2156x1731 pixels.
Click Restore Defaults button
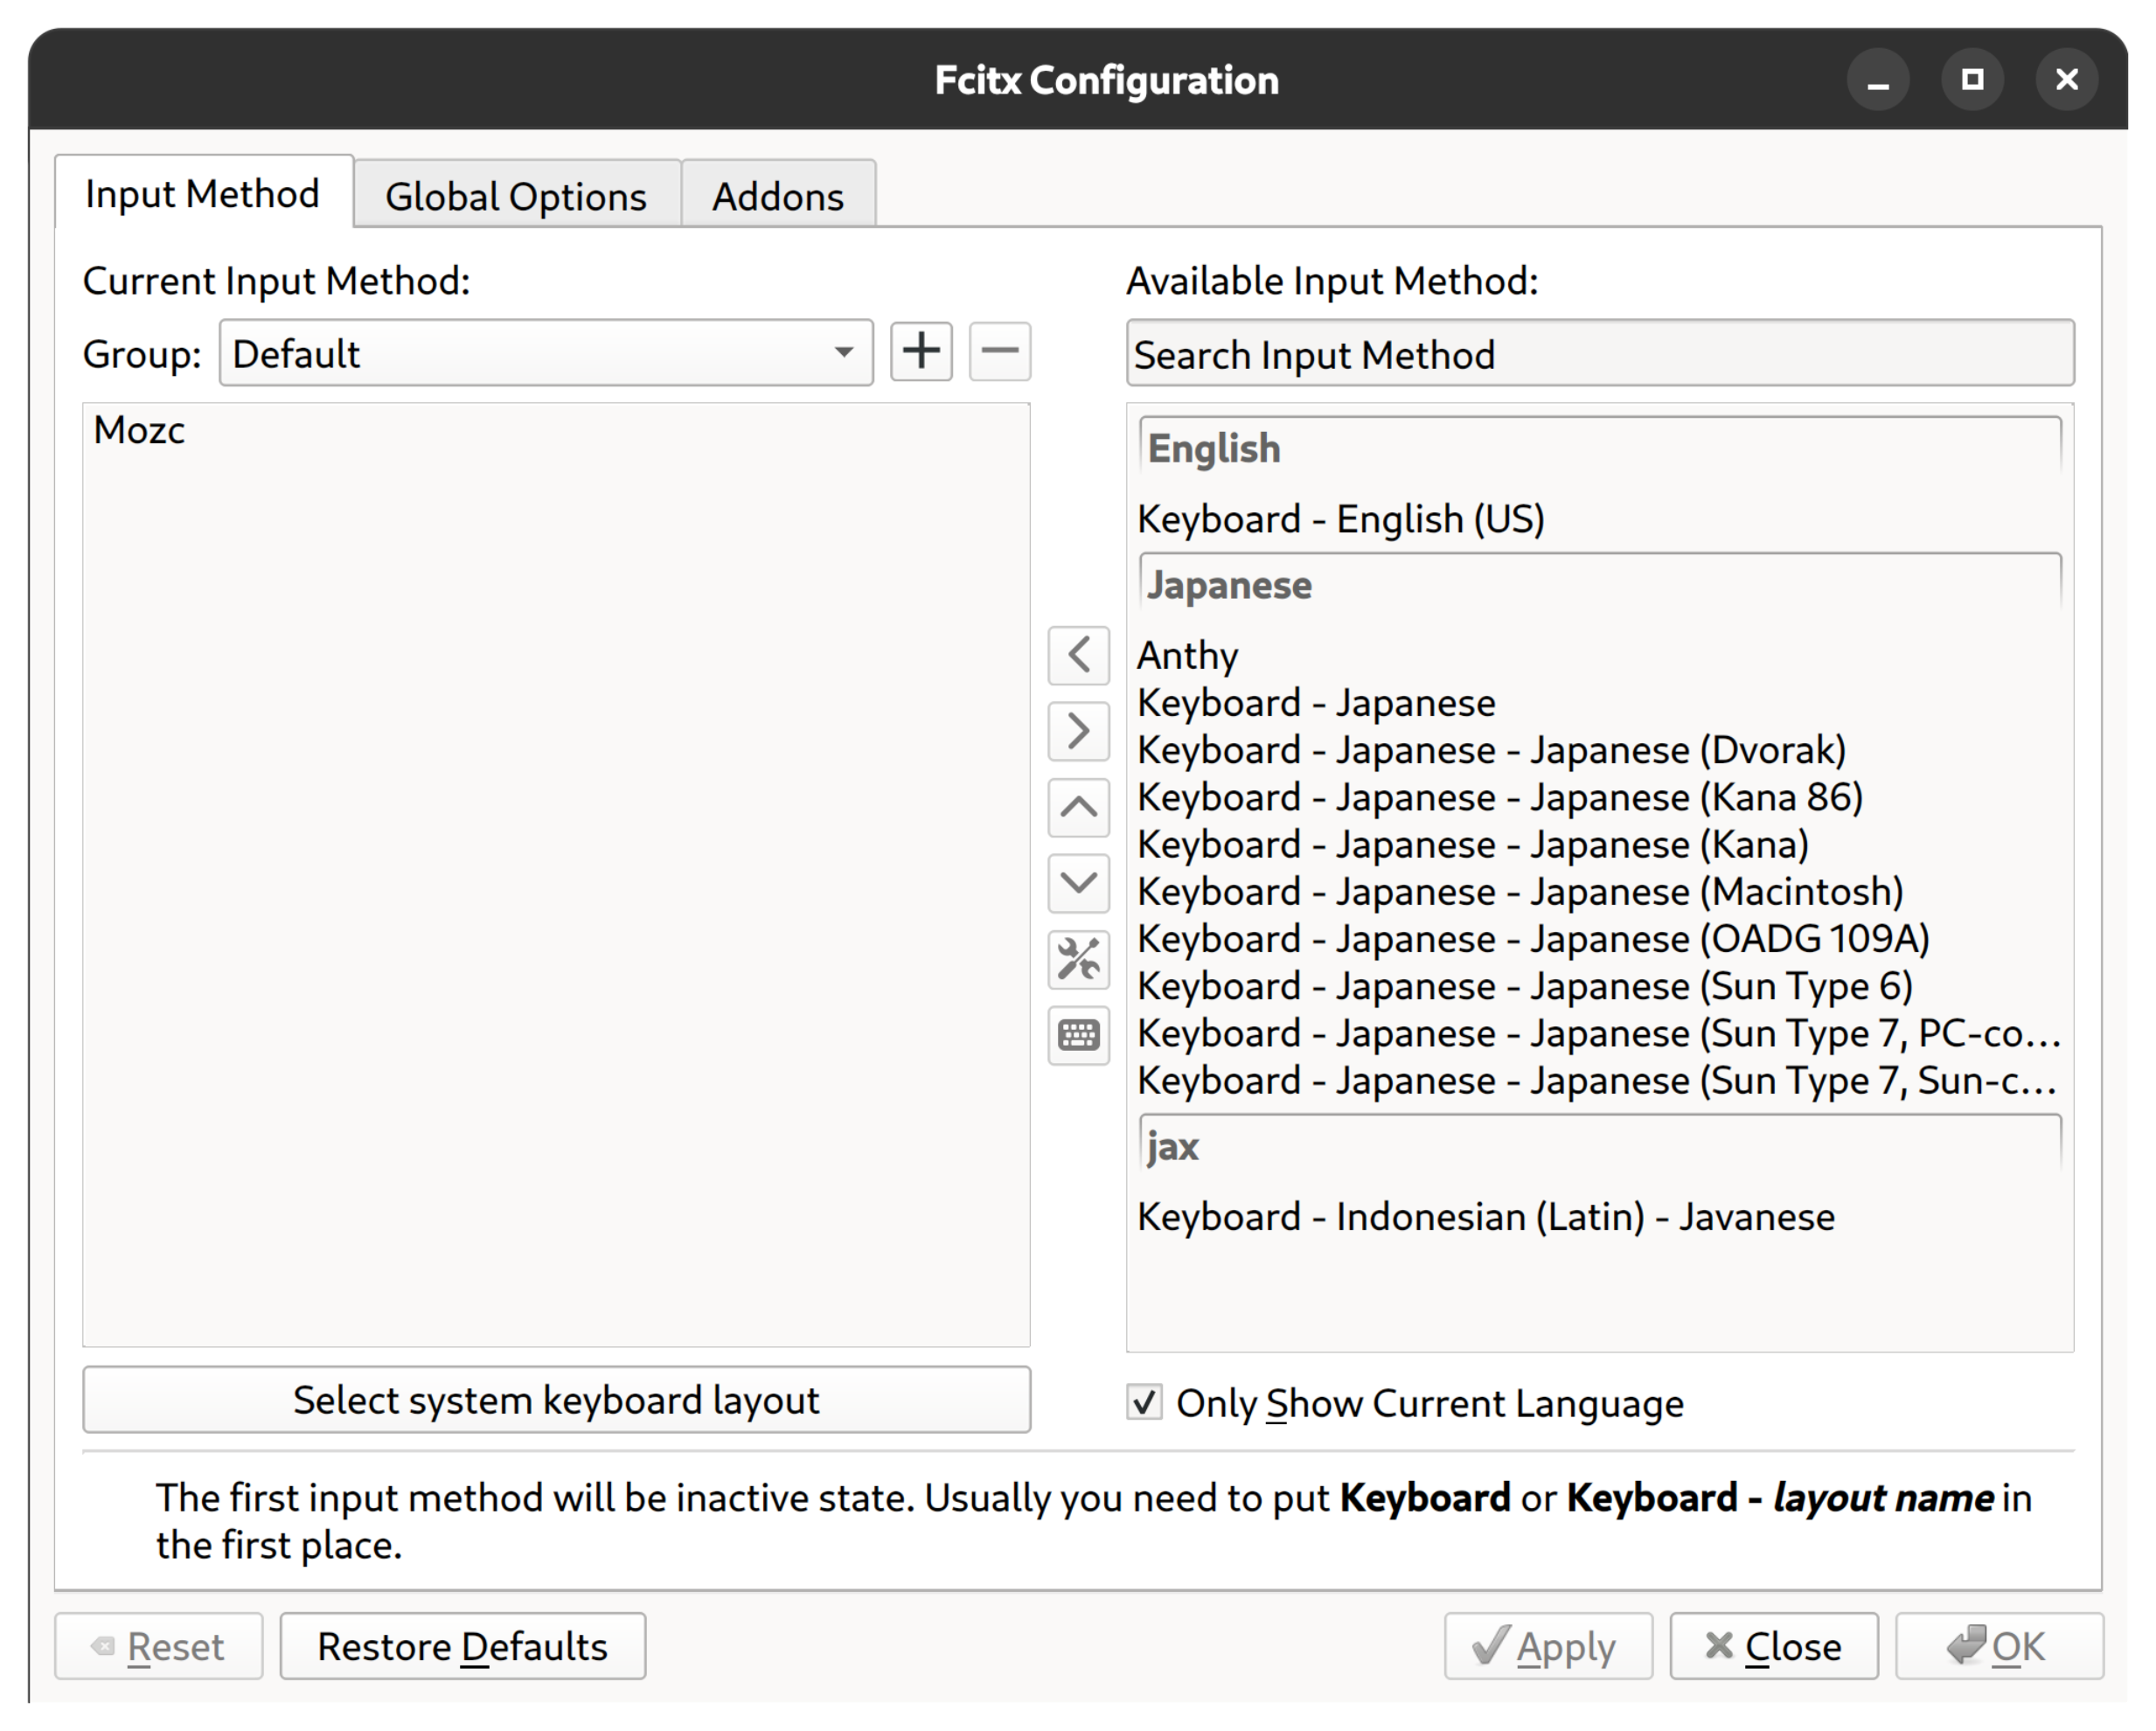(x=462, y=1646)
